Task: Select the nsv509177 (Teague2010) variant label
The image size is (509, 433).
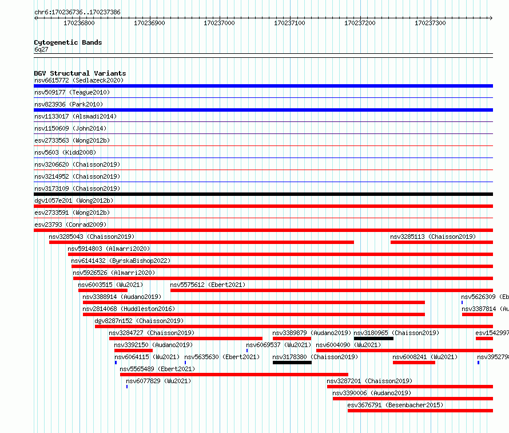Action: pyautogui.click(x=72, y=92)
